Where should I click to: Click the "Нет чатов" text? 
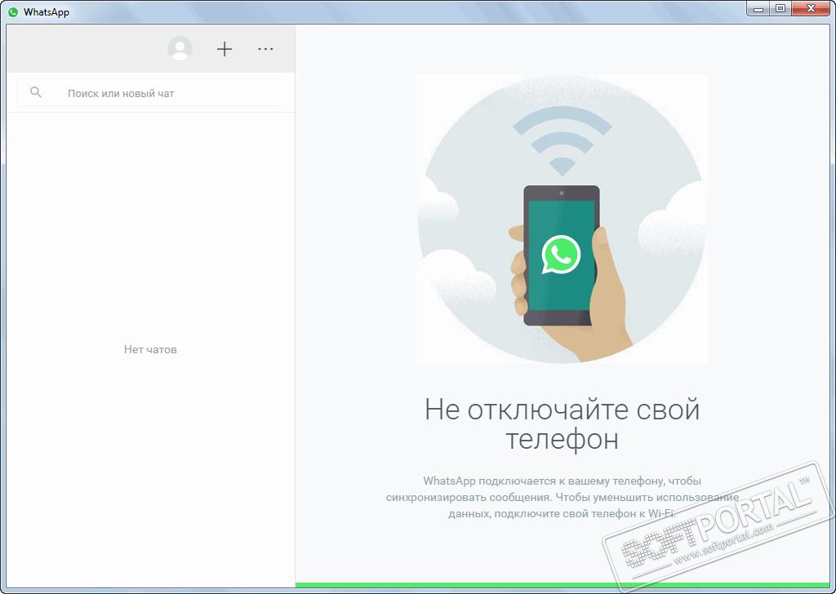150,349
